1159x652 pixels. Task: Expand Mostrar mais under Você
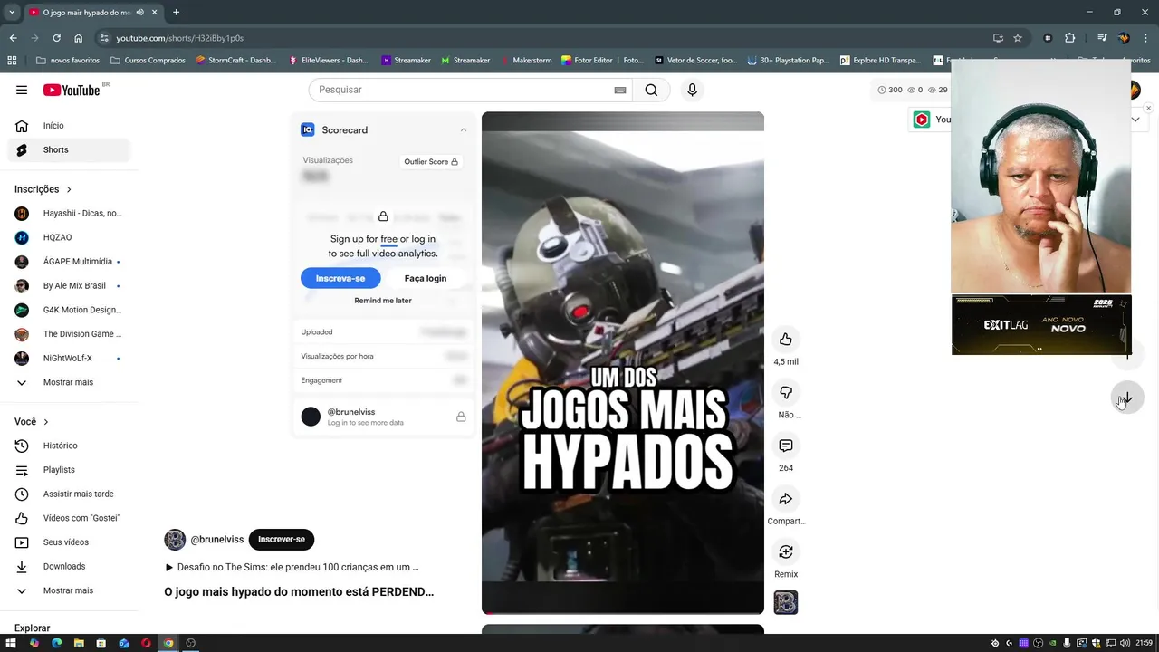(x=69, y=590)
